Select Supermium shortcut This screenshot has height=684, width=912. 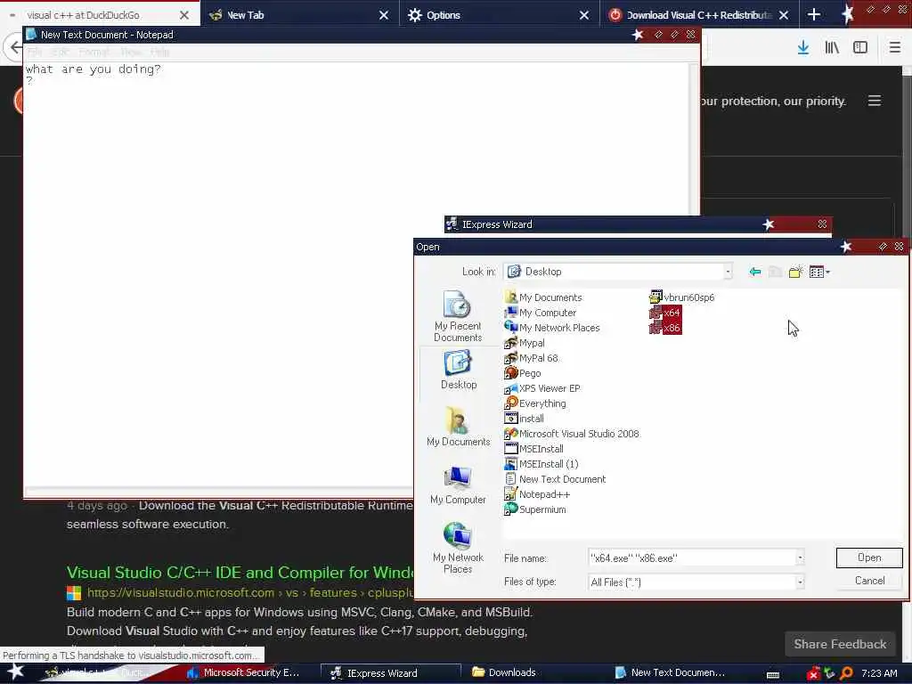coord(535,509)
